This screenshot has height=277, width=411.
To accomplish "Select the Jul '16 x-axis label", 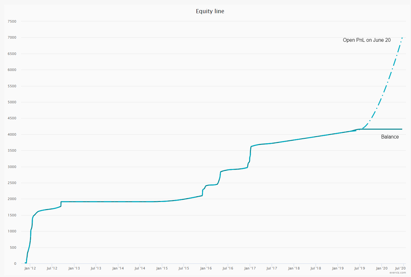I will click(227, 269).
